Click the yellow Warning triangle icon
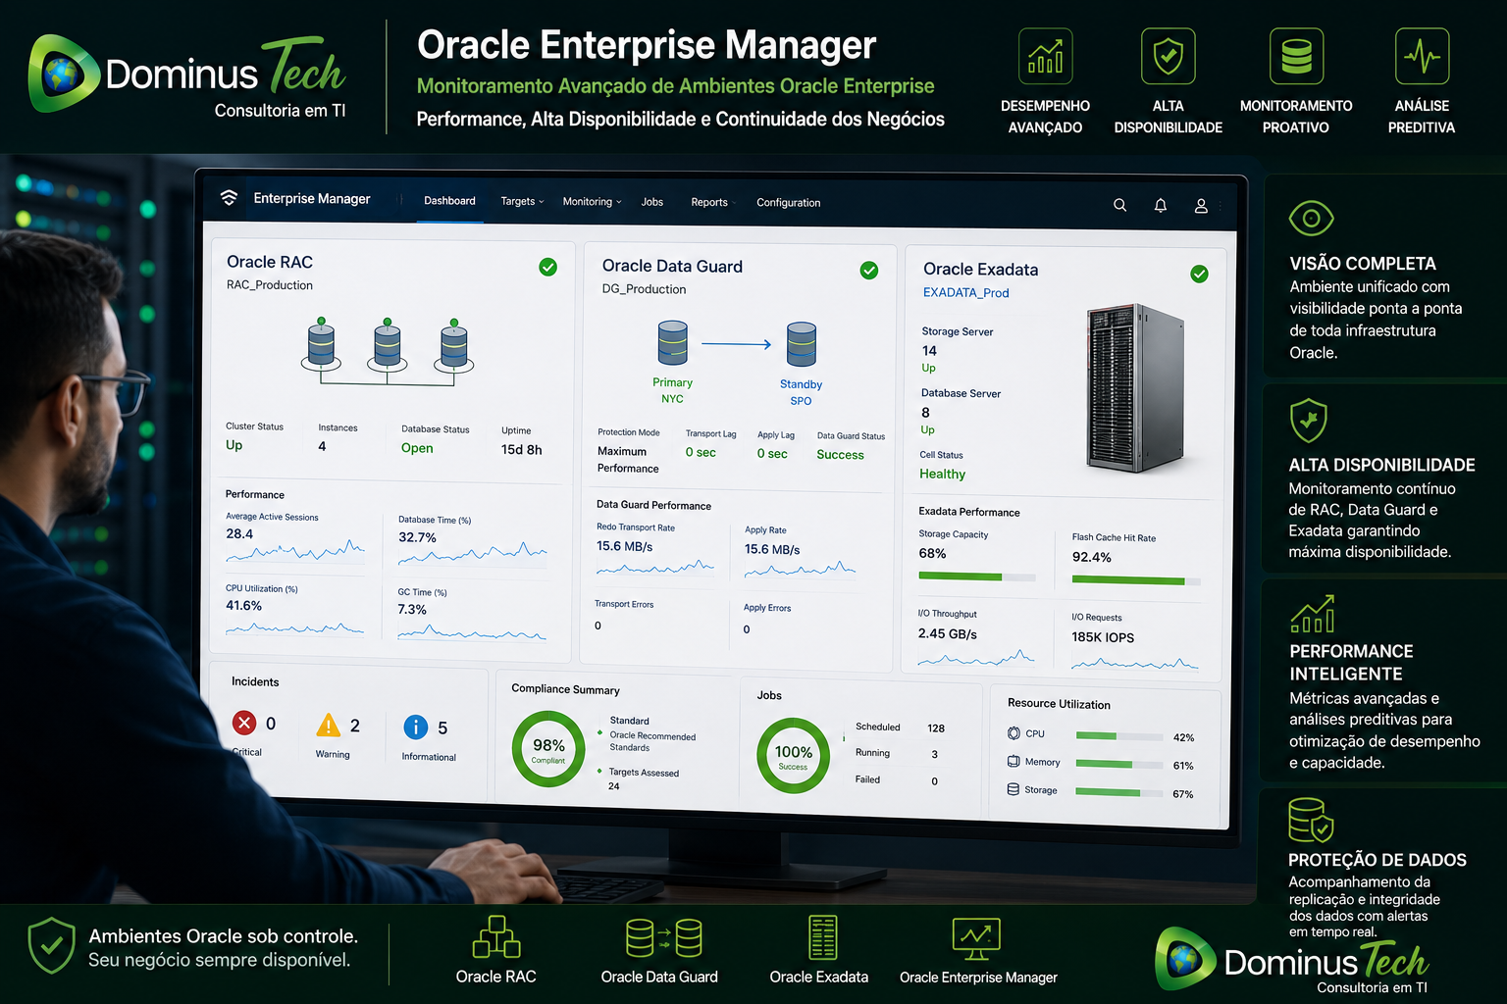Screen dimensions: 1507x1004 328,725
